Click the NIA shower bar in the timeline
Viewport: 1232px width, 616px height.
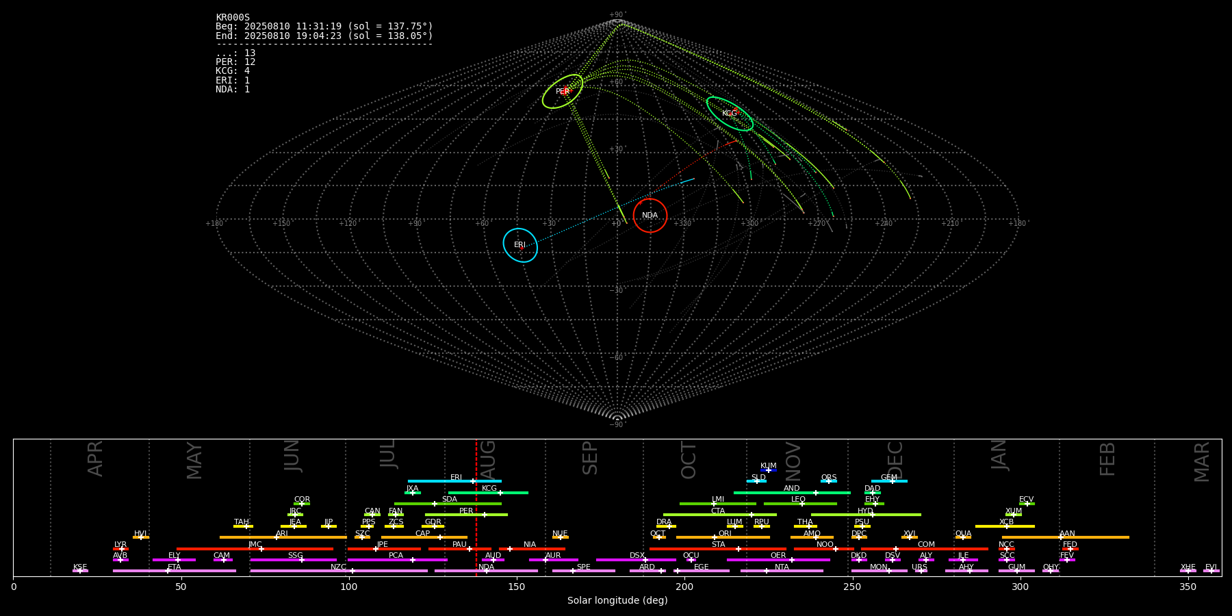(532, 549)
